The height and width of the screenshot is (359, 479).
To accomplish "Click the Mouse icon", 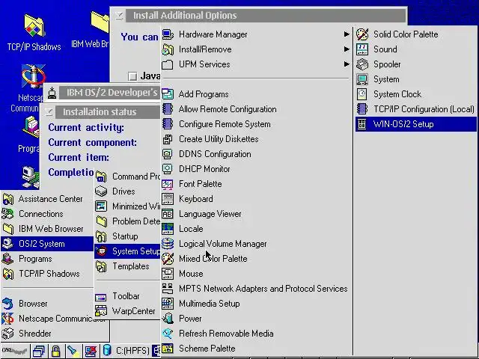I will 168,274.
